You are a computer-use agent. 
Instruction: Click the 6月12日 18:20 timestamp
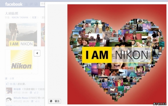click(21, 101)
